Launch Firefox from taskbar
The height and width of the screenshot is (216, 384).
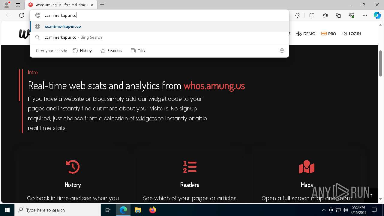click(153, 210)
